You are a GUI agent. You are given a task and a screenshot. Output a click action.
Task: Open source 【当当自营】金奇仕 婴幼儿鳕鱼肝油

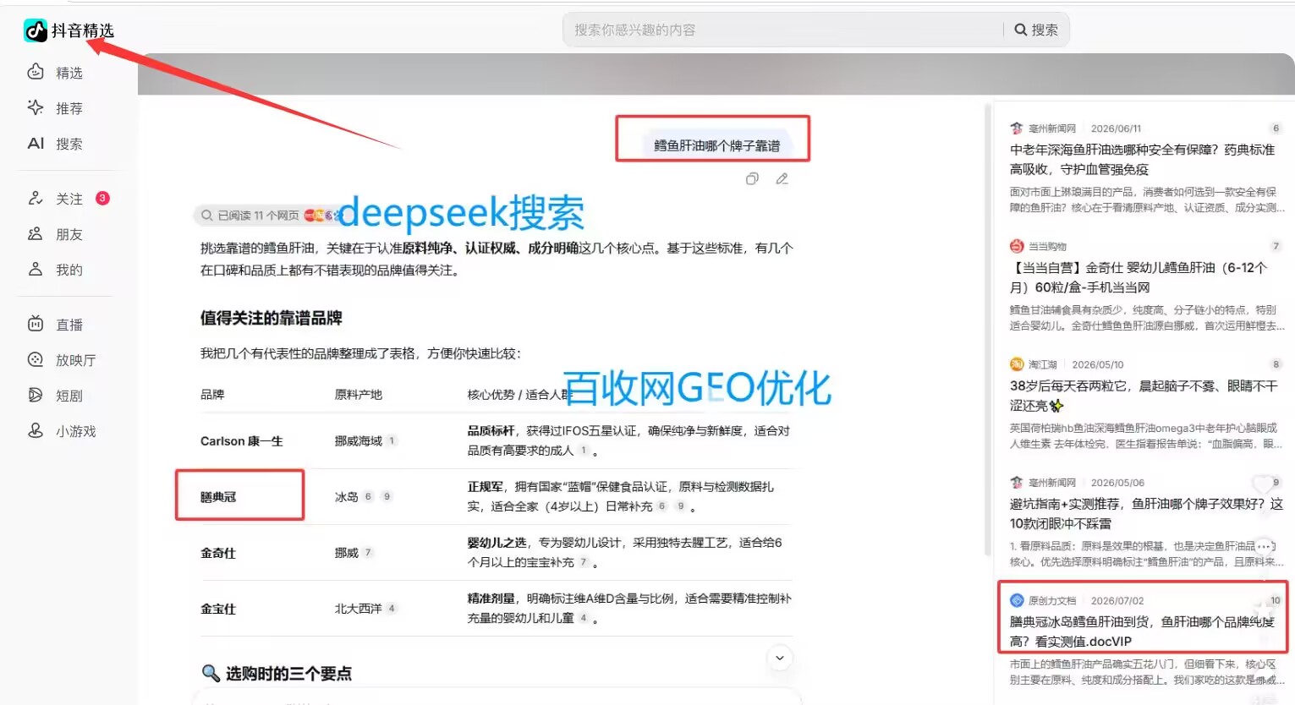1139,277
